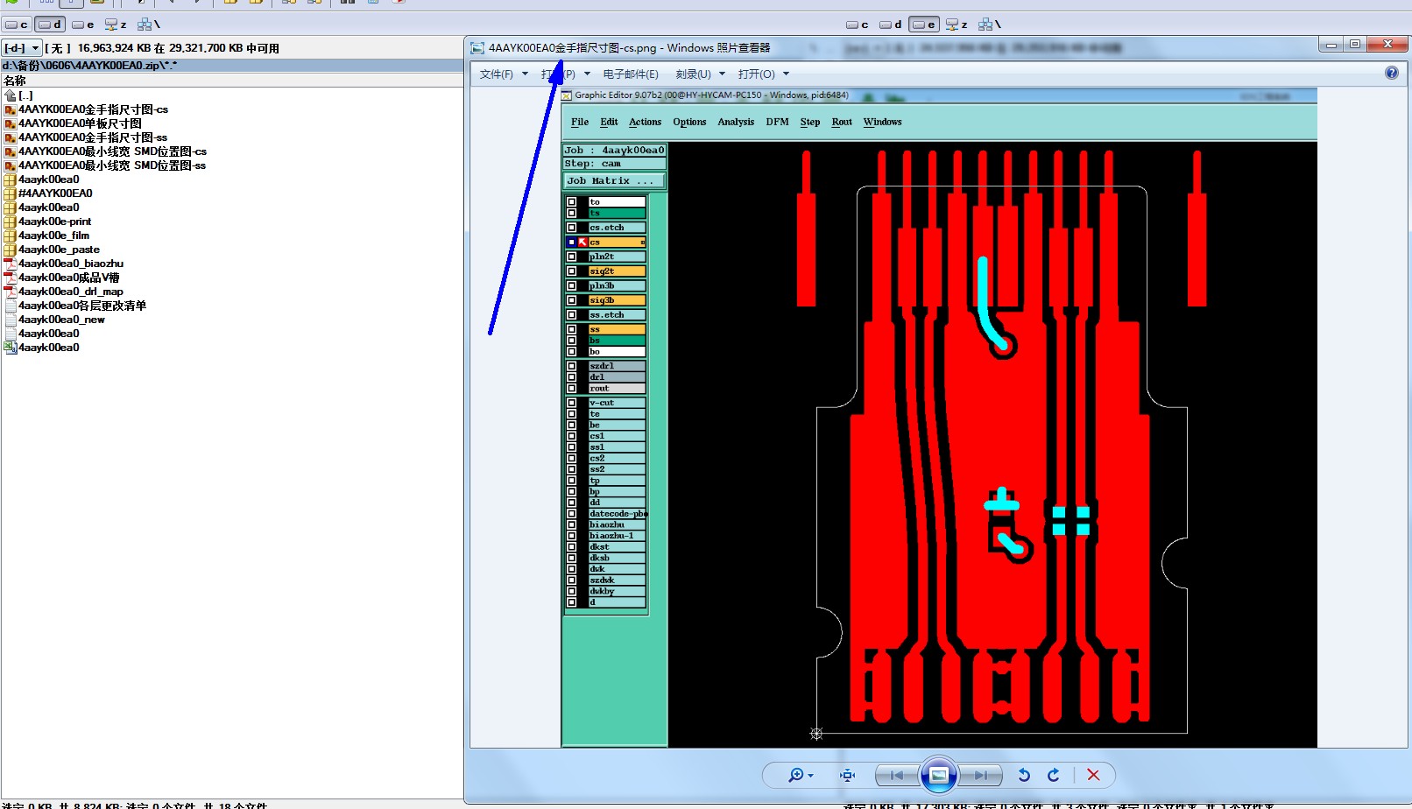Rotate image clockwise
Viewport: 1412px width, 809px height.
(1054, 775)
